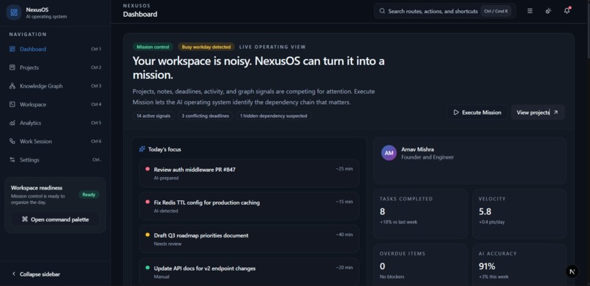Click the Mission control tag
Image resolution: width=590 pixels, height=286 pixels.
tap(153, 47)
